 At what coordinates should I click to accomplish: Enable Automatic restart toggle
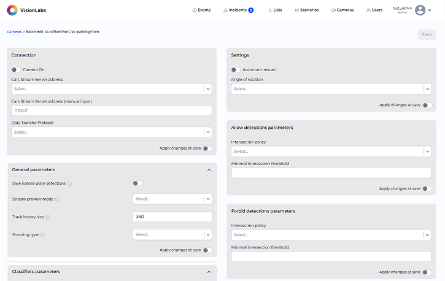pyautogui.click(x=236, y=70)
